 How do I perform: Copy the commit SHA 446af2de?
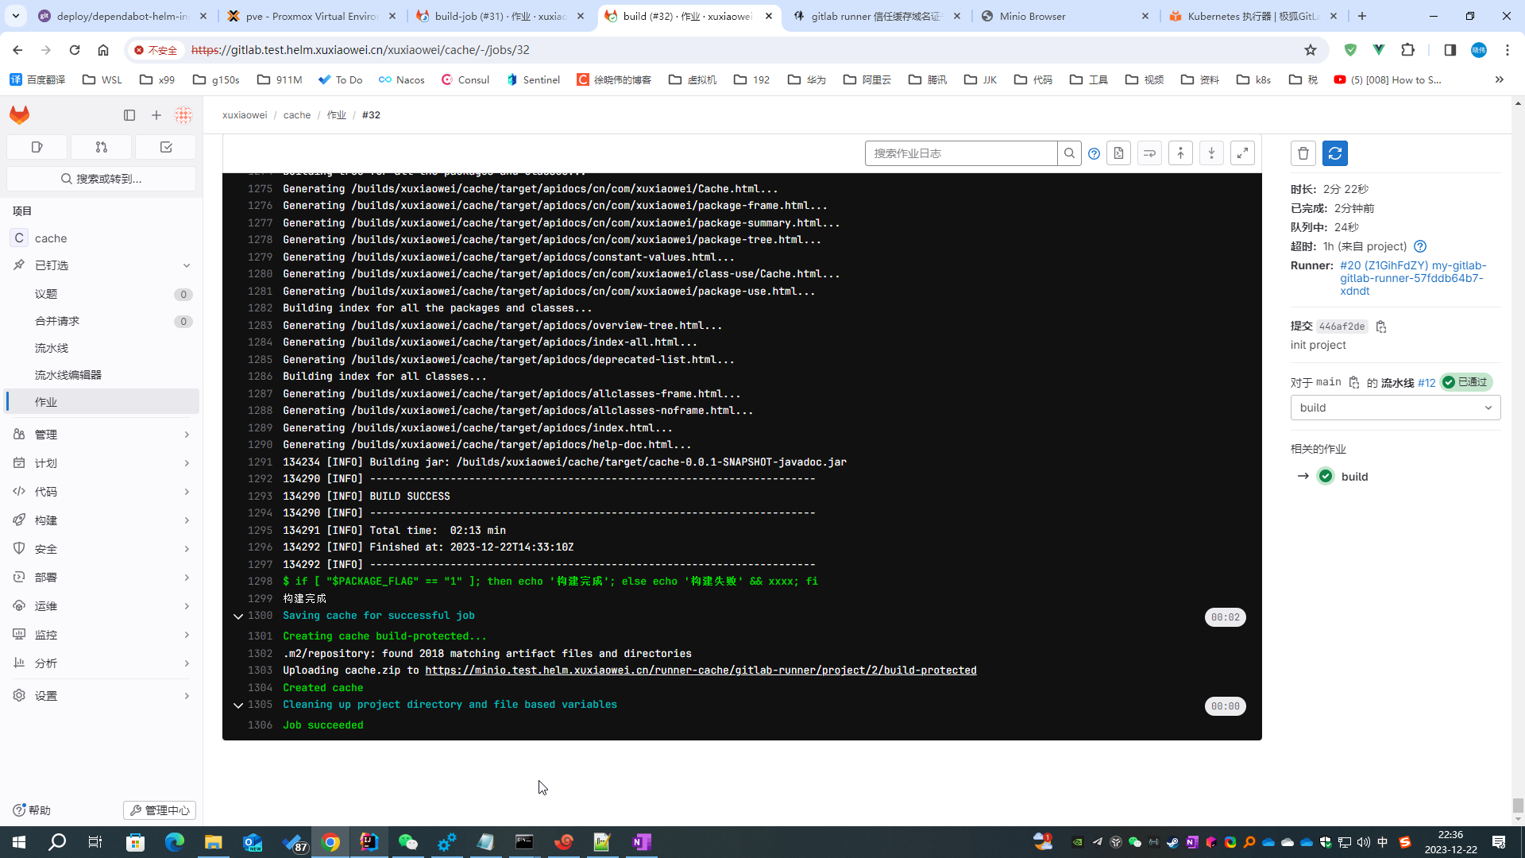1381,327
